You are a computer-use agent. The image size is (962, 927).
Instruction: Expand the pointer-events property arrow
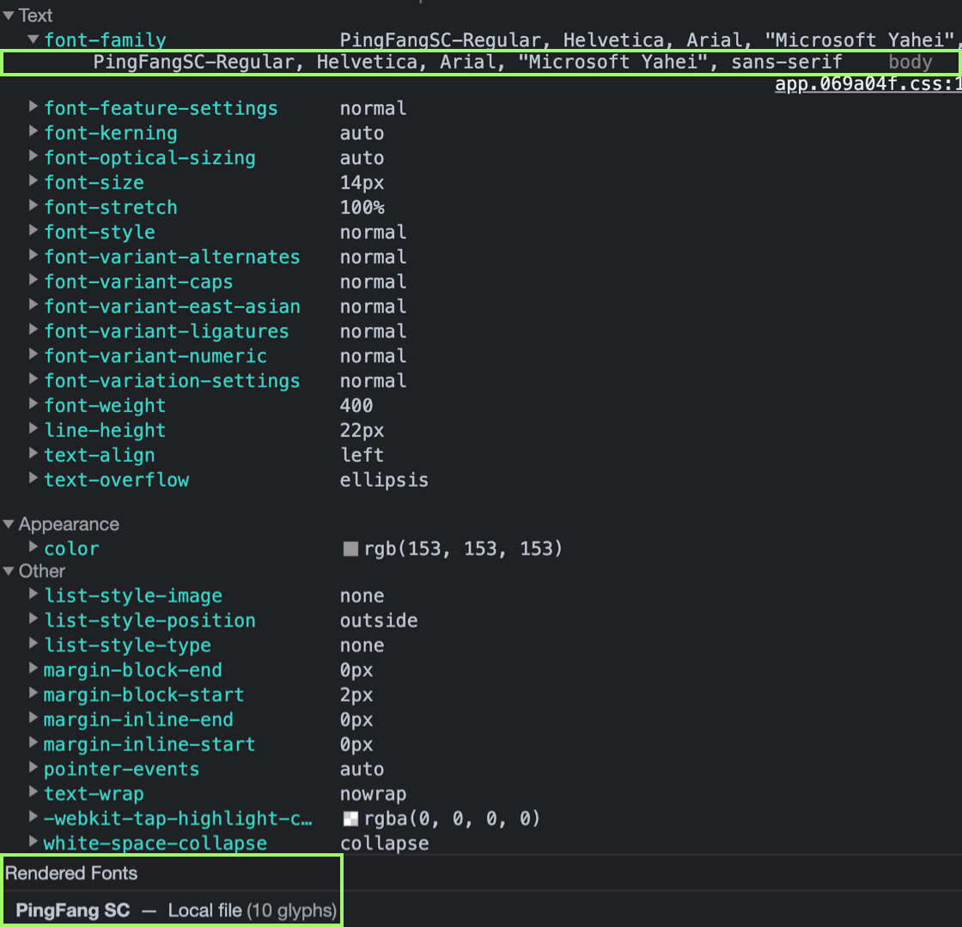pyautogui.click(x=33, y=767)
